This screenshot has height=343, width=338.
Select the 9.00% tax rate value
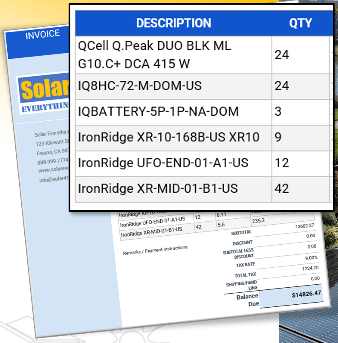[311, 258]
